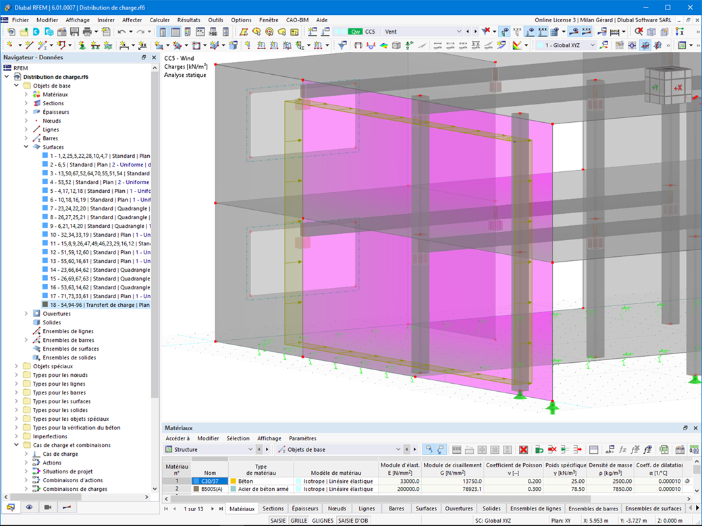This screenshot has width=702, height=526.
Task: Open the Insérer menu
Action: (x=106, y=20)
